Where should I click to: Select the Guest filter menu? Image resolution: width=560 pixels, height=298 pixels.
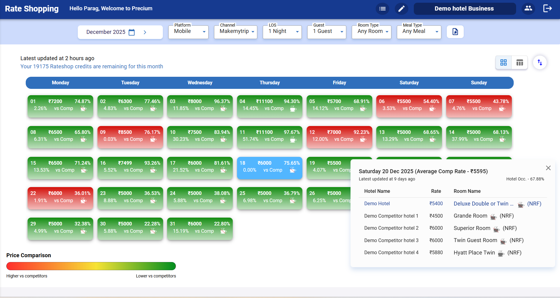pos(327,31)
